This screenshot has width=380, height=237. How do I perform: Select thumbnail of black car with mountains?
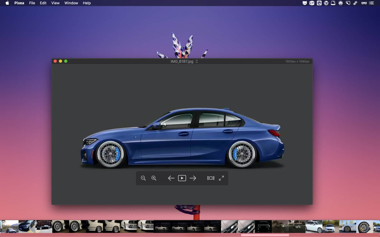pyautogui.click(x=9, y=227)
